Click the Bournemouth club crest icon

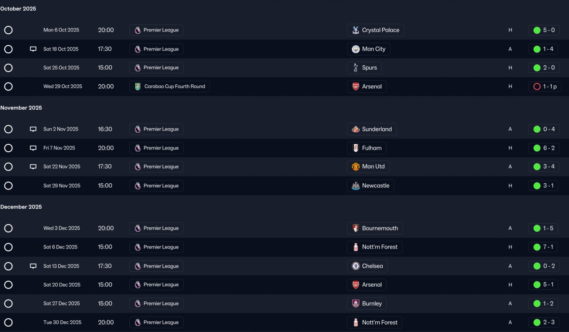coord(356,228)
